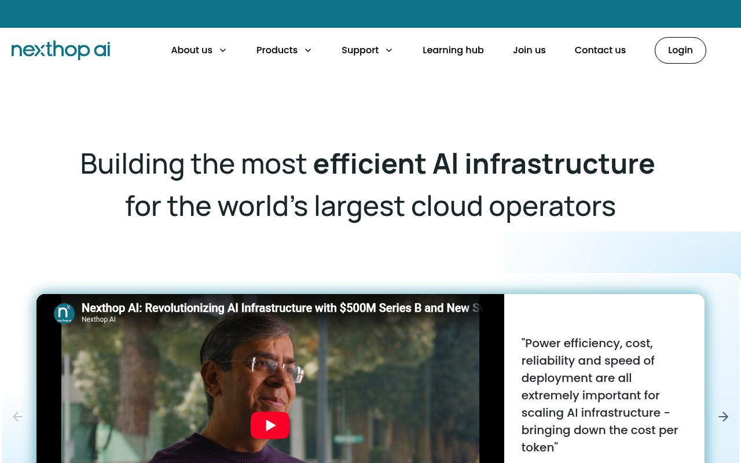The width and height of the screenshot is (741, 463).
Task: Expand the Products chevron
Action: (308, 50)
